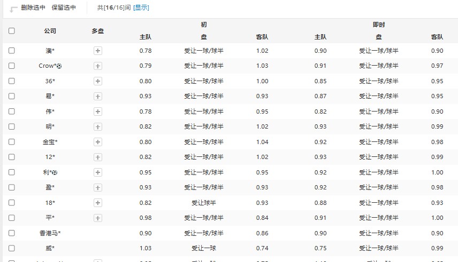This screenshot has width=458, height=262.
Task: Expand 多盘 plus icon for 金宝* row
Action: coord(98,142)
